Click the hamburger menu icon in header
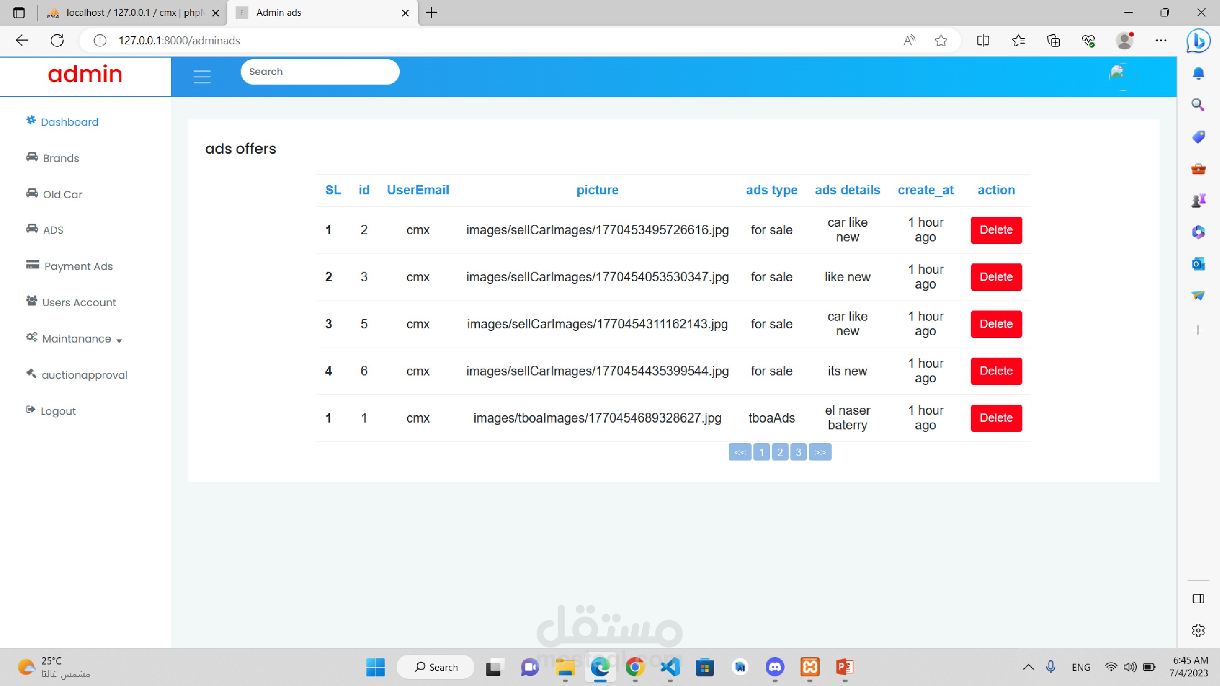Screen dimensions: 1220x686 202,77
